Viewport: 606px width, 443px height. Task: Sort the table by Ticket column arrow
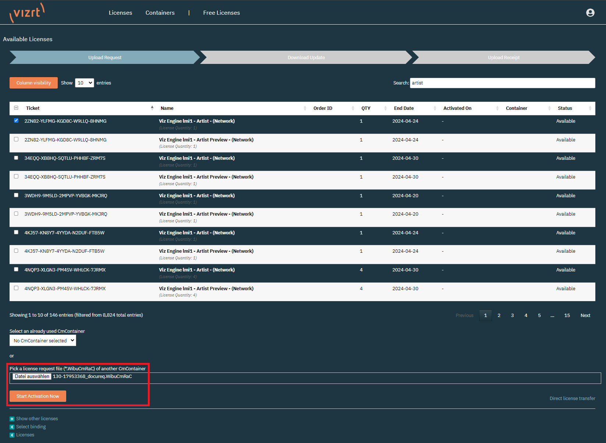pyautogui.click(x=152, y=108)
